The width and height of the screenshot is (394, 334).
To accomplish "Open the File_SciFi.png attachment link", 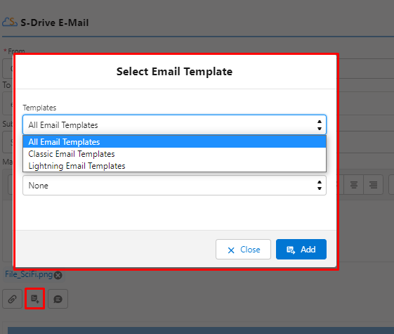I will coord(29,274).
